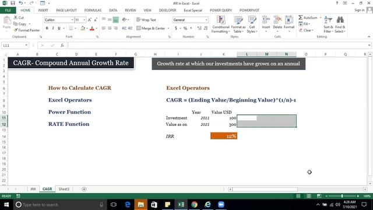Toggle center text alignment
The width and height of the screenshot is (373, 210).
pyautogui.click(x=110, y=29)
